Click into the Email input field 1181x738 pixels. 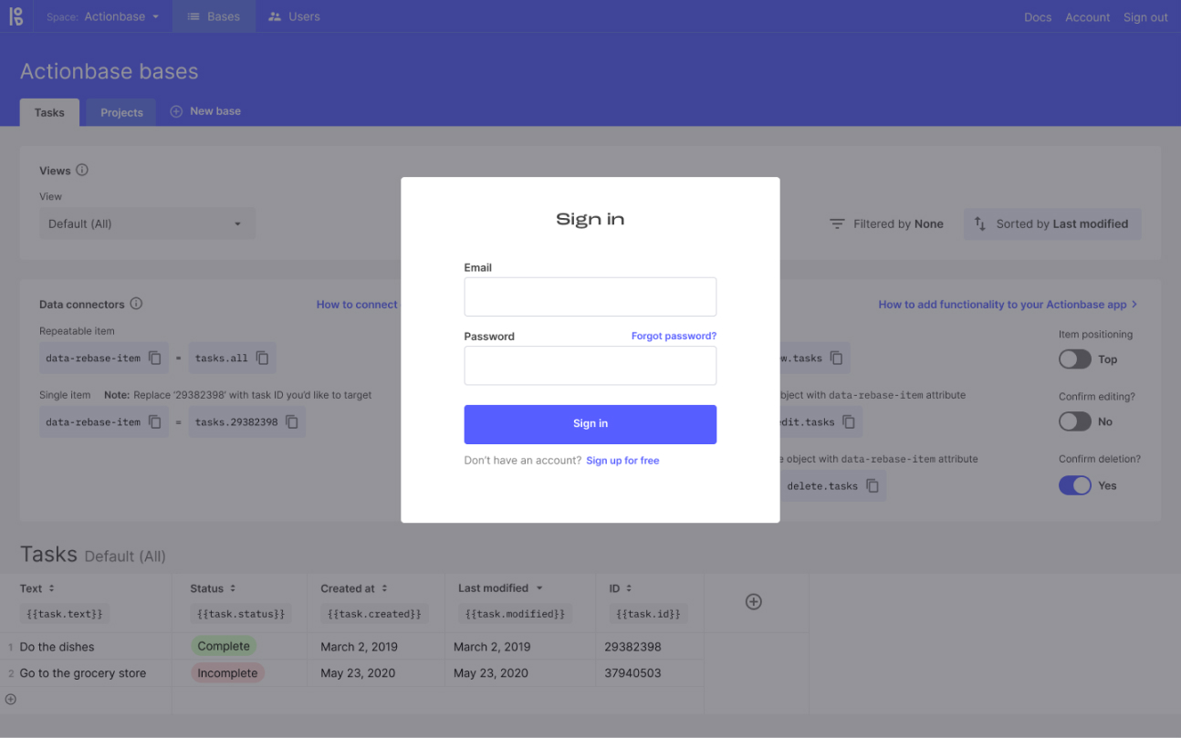(x=590, y=297)
